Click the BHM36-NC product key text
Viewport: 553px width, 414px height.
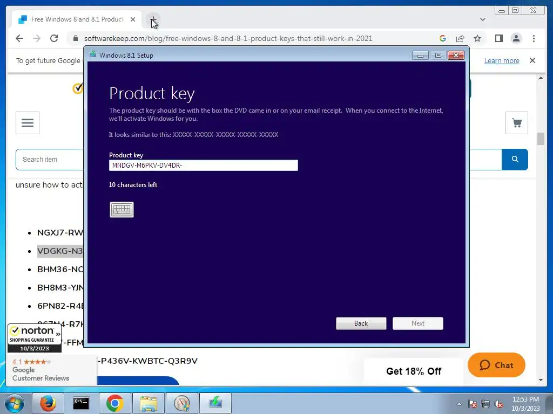(x=60, y=270)
